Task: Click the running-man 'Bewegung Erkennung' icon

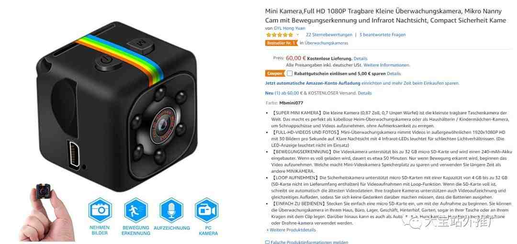Action: (x=135, y=210)
